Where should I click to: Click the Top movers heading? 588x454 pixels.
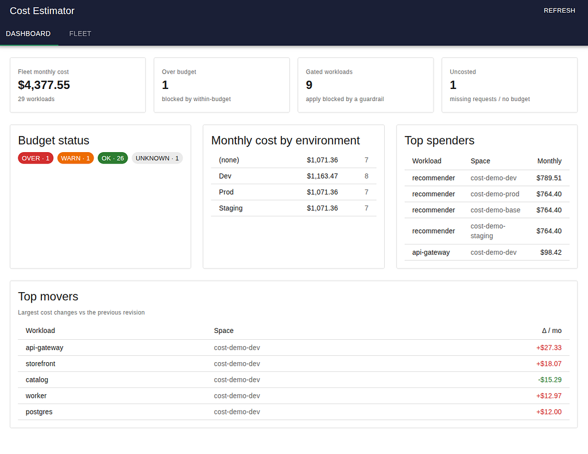(48, 297)
